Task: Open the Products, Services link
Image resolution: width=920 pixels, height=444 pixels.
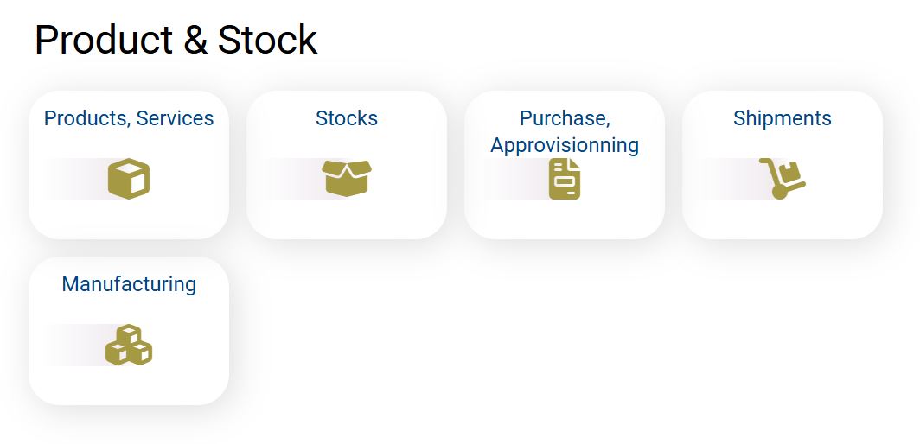Action: 129,118
